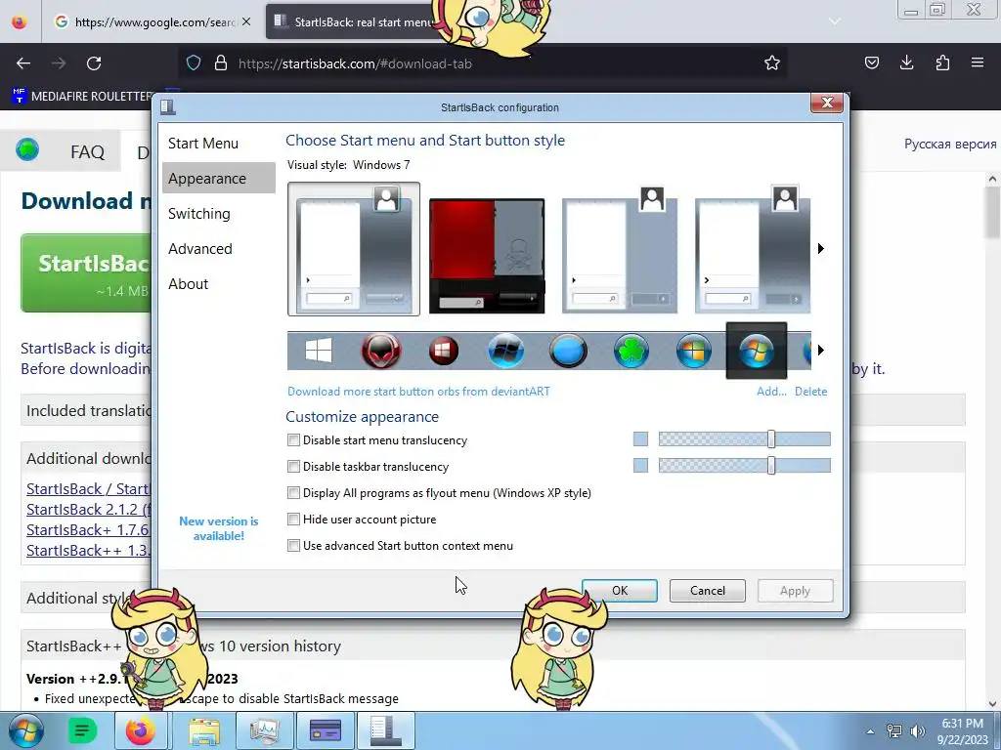
Task: Pick the third flat blue start menu style
Action: click(x=619, y=249)
